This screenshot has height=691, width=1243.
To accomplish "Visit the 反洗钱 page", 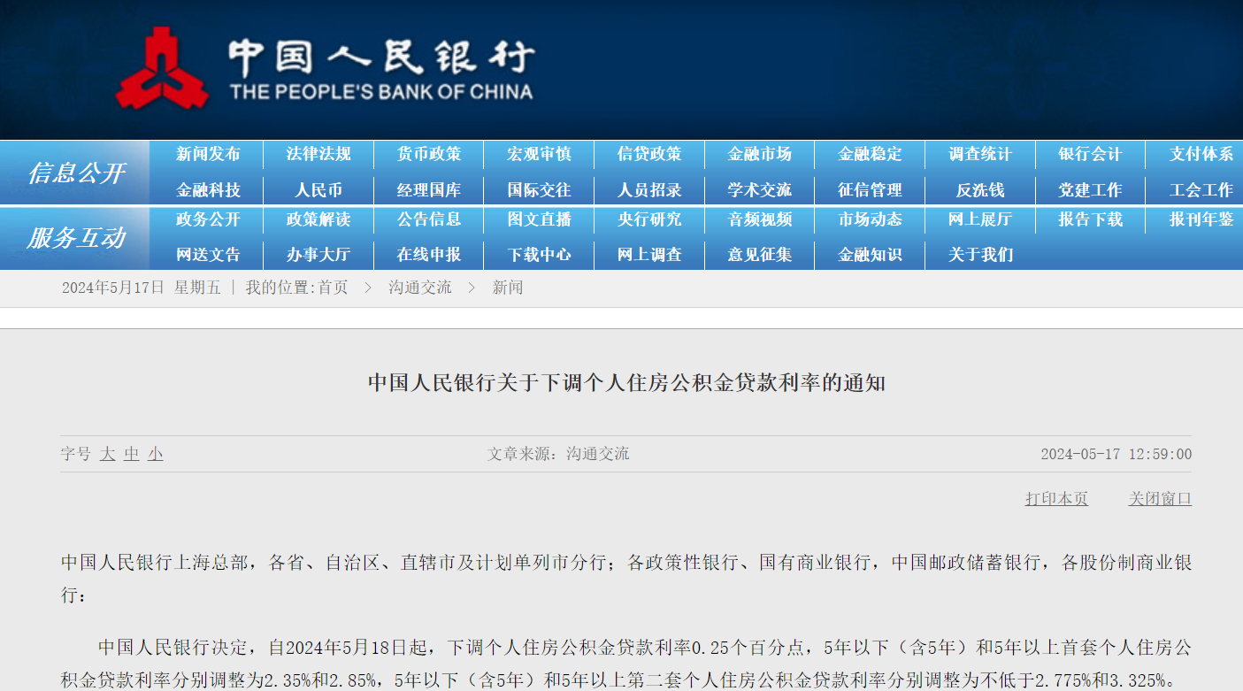I will pyautogui.click(x=980, y=190).
